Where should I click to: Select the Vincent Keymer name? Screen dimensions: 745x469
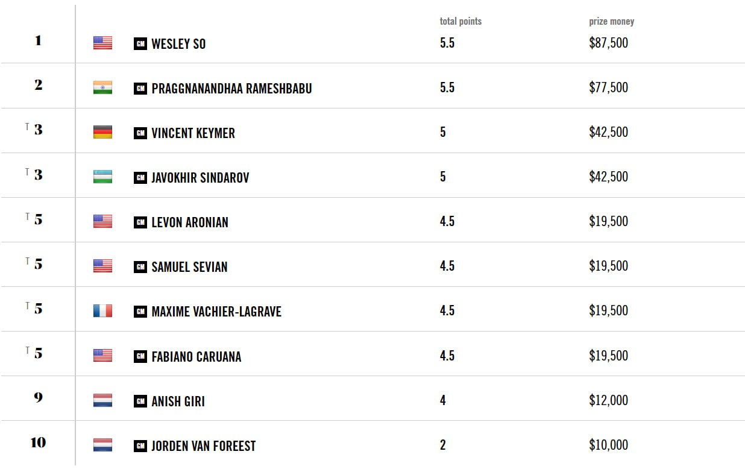(x=193, y=133)
